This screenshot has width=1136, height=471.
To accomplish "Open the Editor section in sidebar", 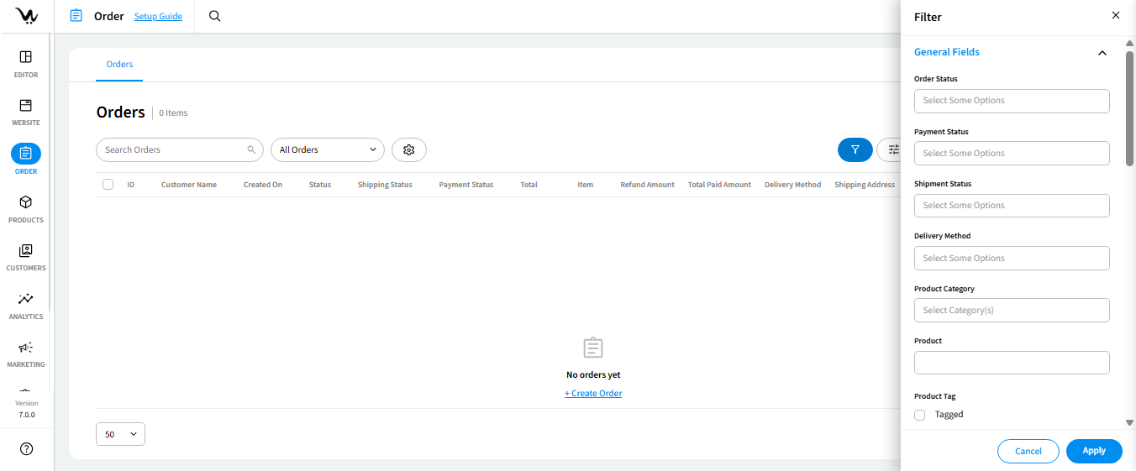I will [26, 57].
